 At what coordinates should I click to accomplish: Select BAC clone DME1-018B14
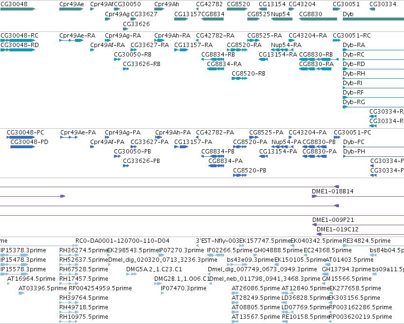[x=333, y=191]
